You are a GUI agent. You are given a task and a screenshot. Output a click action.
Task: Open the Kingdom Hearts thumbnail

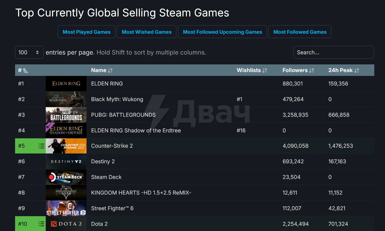pos(66,193)
